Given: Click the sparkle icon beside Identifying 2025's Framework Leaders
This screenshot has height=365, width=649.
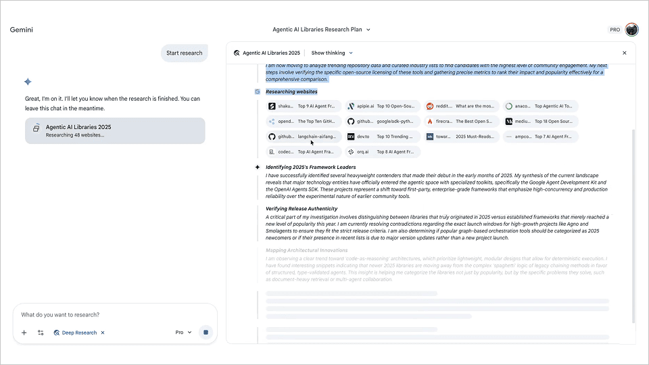Looking at the screenshot, I should click(258, 167).
